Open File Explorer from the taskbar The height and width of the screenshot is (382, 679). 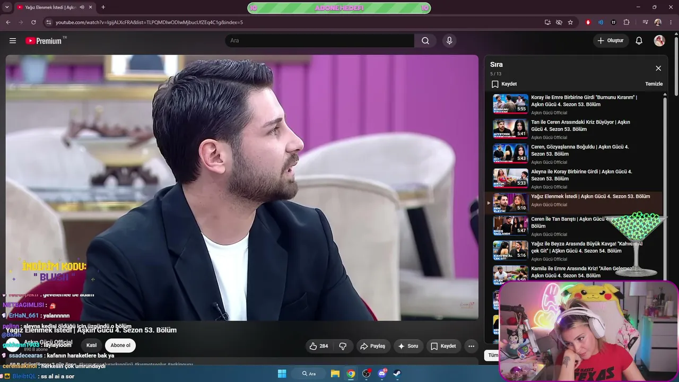click(x=335, y=374)
